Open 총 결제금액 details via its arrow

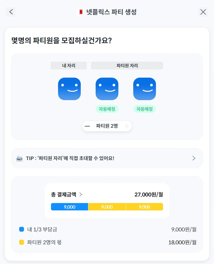(x=81, y=195)
